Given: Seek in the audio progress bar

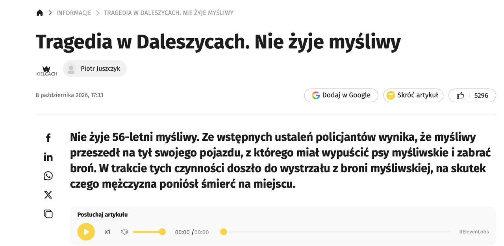Looking at the screenshot, I should (x=335, y=232).
